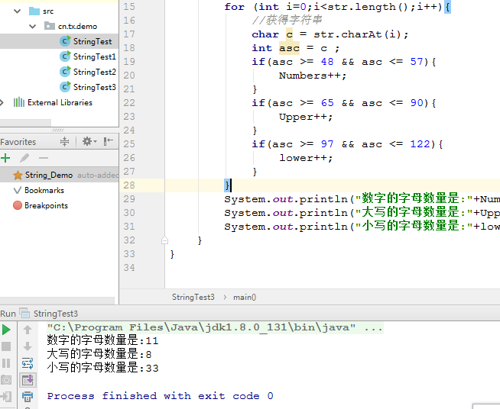Click 'Process finished with exit code 0'
The width and height of the screenshot is (500, 409).
click(160, 396)
